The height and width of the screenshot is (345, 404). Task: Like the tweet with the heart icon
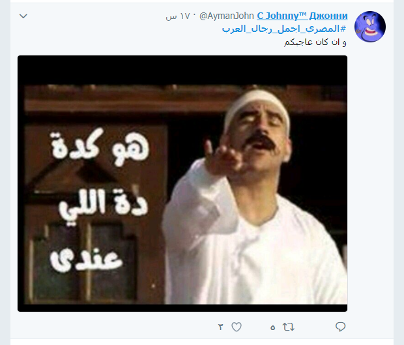tap(237, 327)
